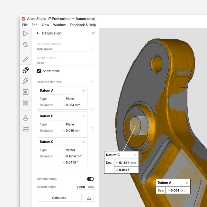The height and width of the screenshot is (207, 207).
Task: Remove Datum A from selected datums list
Action: [x=84, y=91]
